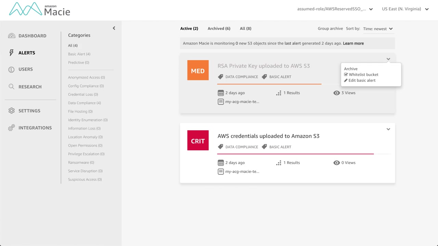Viewport: 438px width, 246px height.
Task: Click the Amazon Macie logo
Action: 40,9
